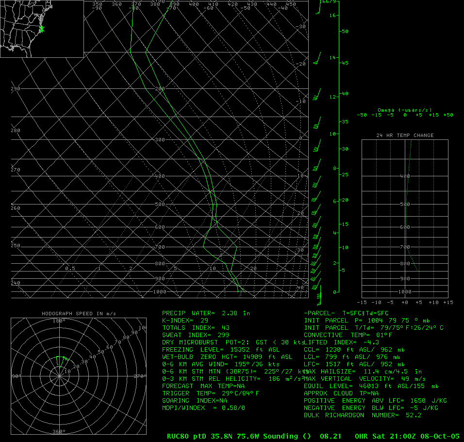This screenshot has height=442, width=464.
Task: Click the 200 mb pressure label on skew-T
Action: tap(160, 88)
